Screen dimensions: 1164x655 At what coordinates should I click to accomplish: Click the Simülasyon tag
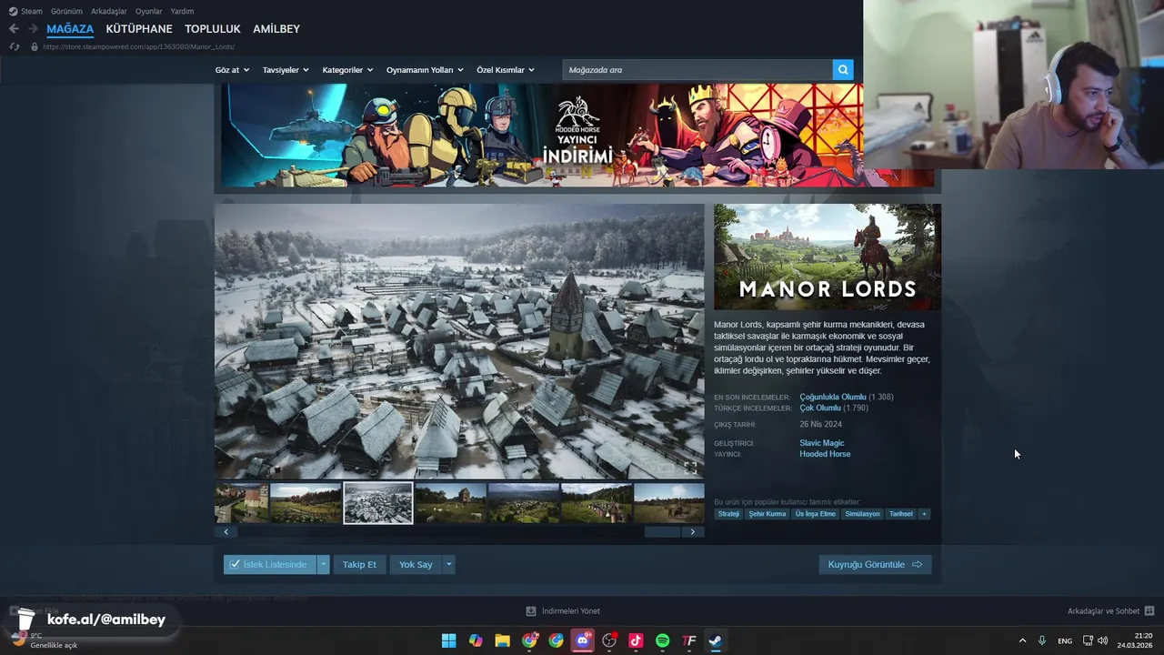coord(862,514)
